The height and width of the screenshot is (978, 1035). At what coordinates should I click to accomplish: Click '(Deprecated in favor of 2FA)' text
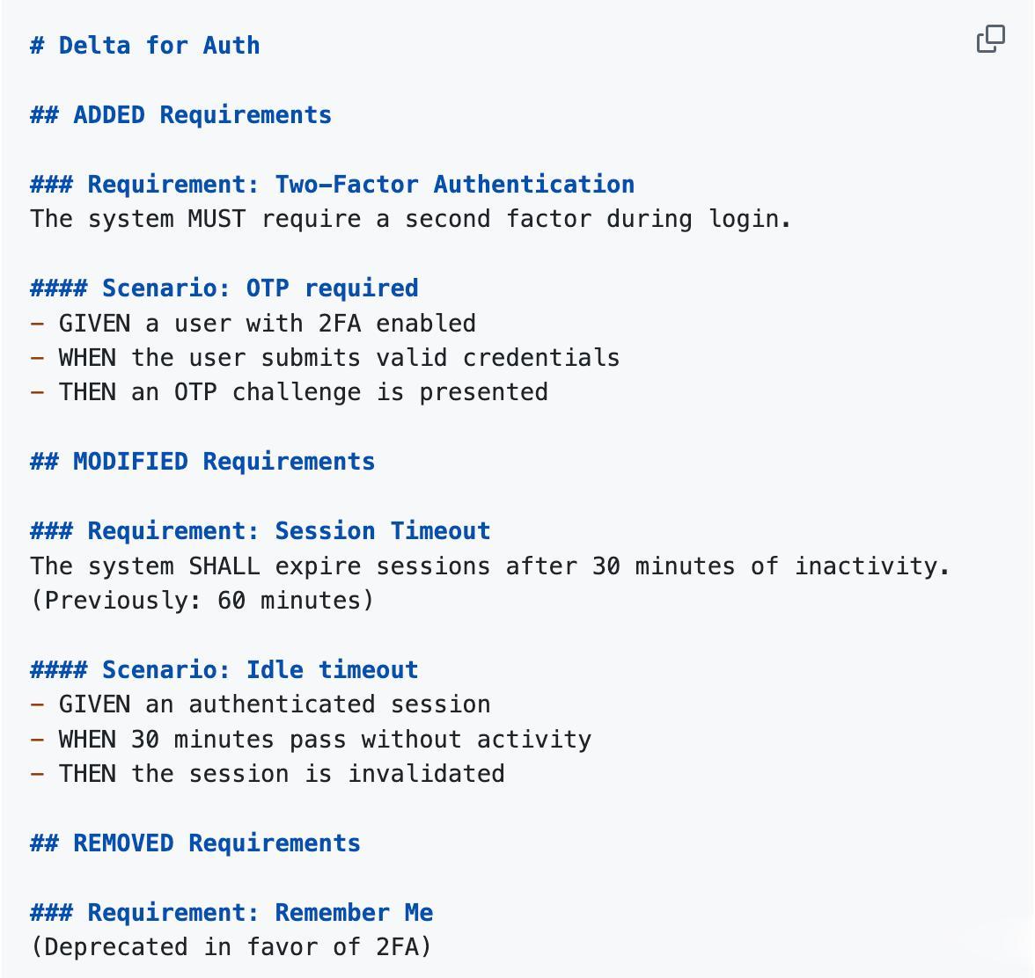click(231, 947)
